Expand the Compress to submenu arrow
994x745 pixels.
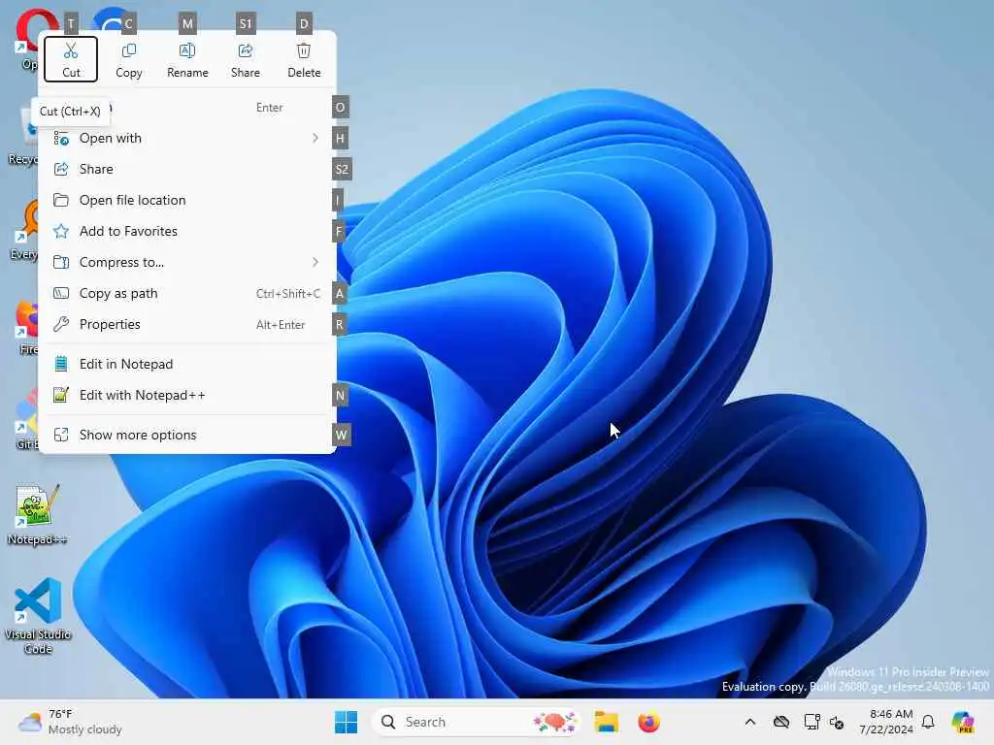click(315, 262)
